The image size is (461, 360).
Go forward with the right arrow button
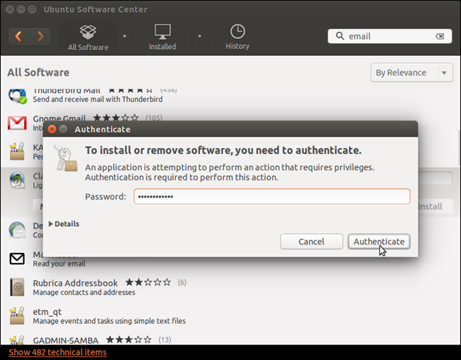[40, 36]
